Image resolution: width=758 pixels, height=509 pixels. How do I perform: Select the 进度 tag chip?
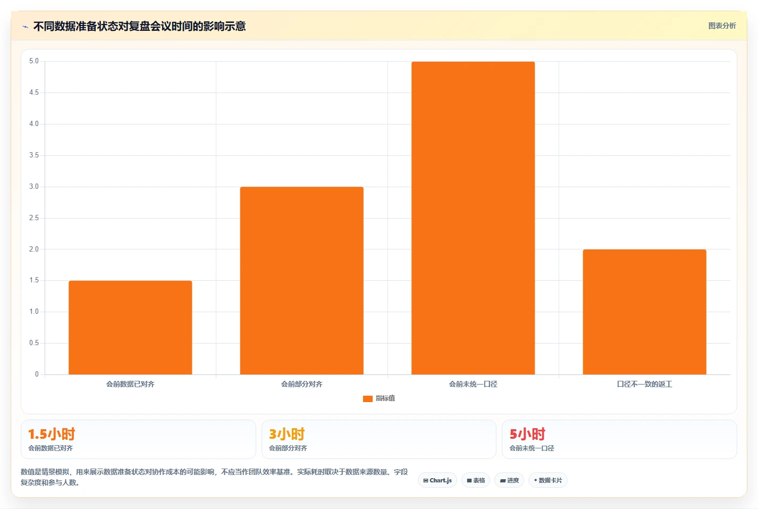[x=509, y=480]
